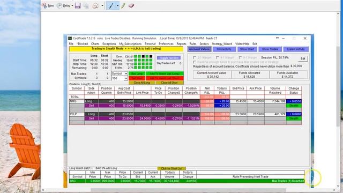
Task: Click NRG blue +20.00 Today's P&L cell
Action: [x=222, y=101]
